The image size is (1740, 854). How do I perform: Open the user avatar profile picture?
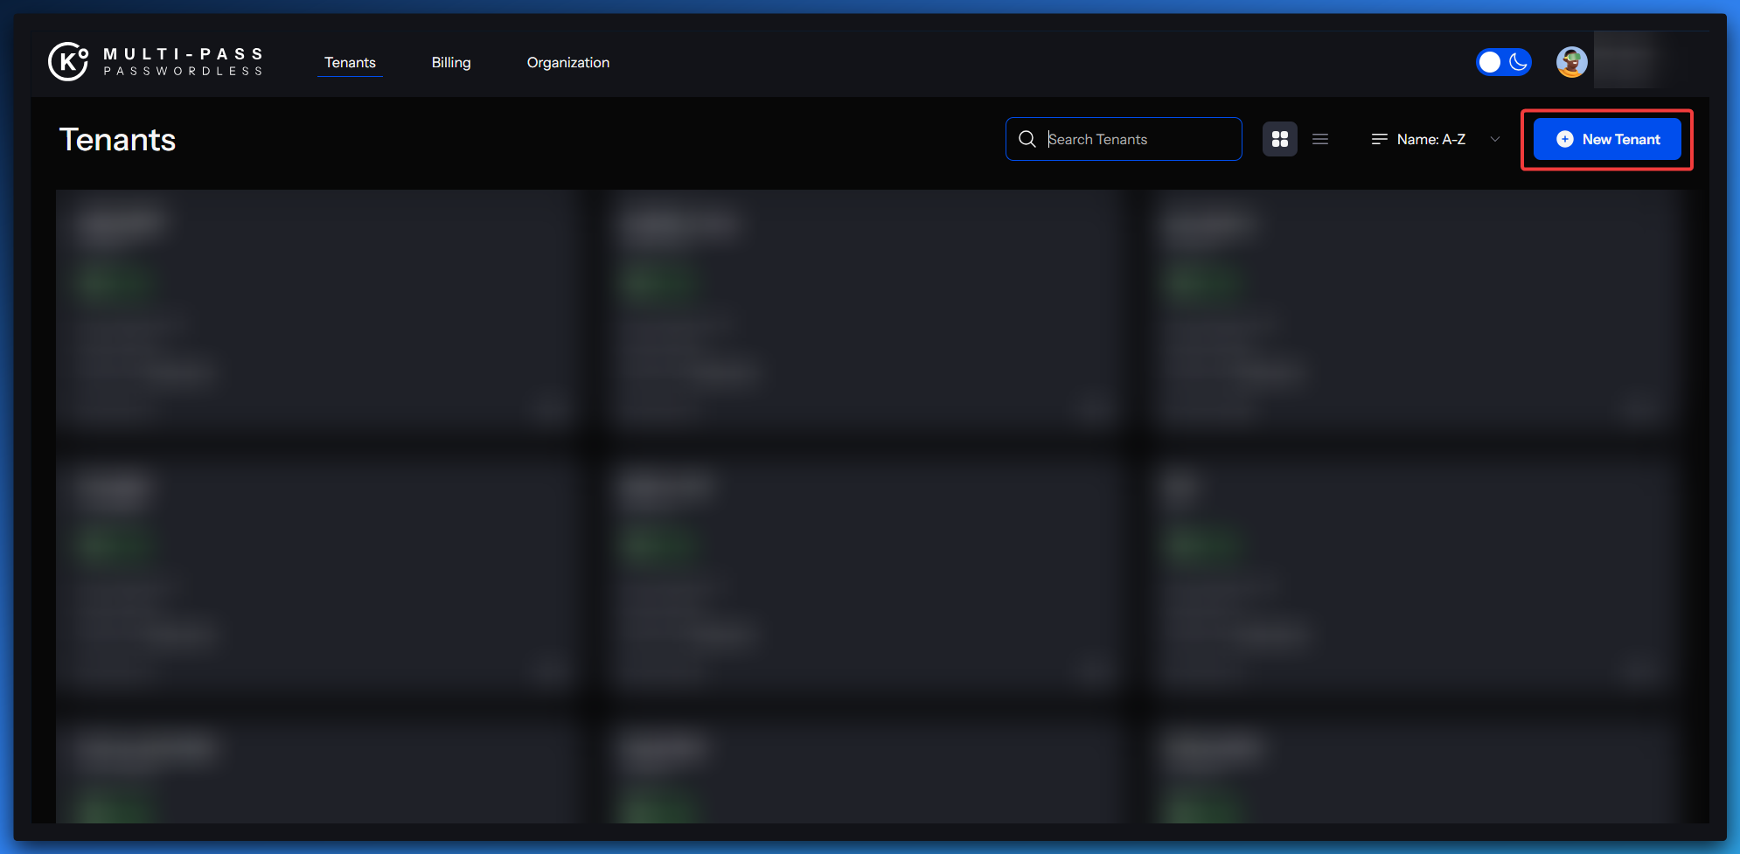[1571, 62]
